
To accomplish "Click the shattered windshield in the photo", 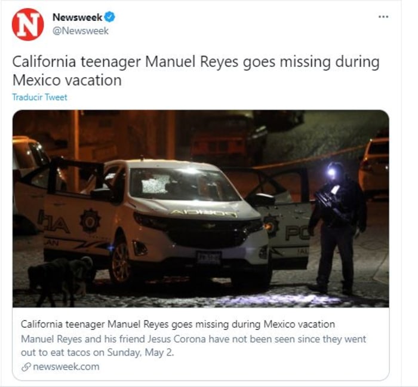I will coord(156,185).
